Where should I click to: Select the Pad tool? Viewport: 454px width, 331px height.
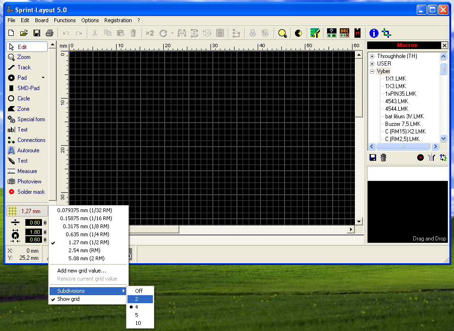pos(23,78)
